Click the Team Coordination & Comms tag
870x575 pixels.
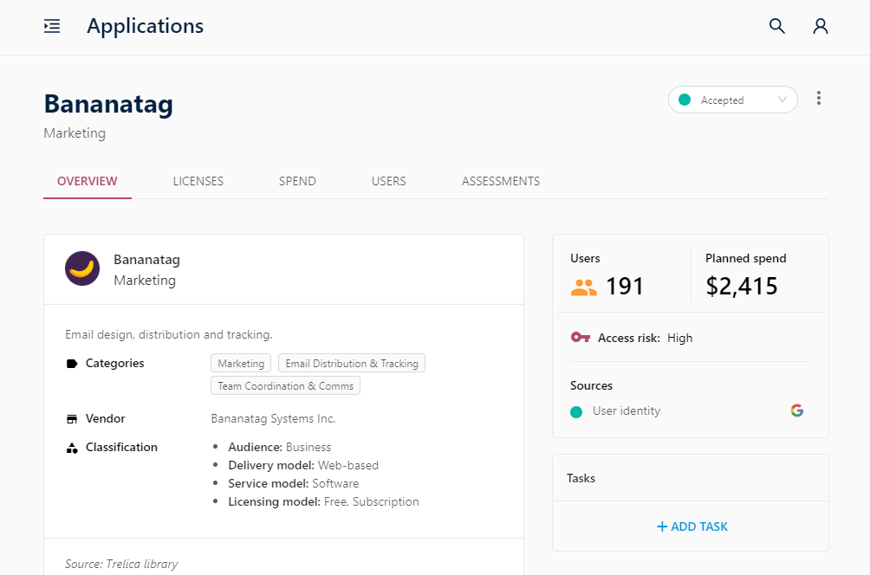click(285, 386)
